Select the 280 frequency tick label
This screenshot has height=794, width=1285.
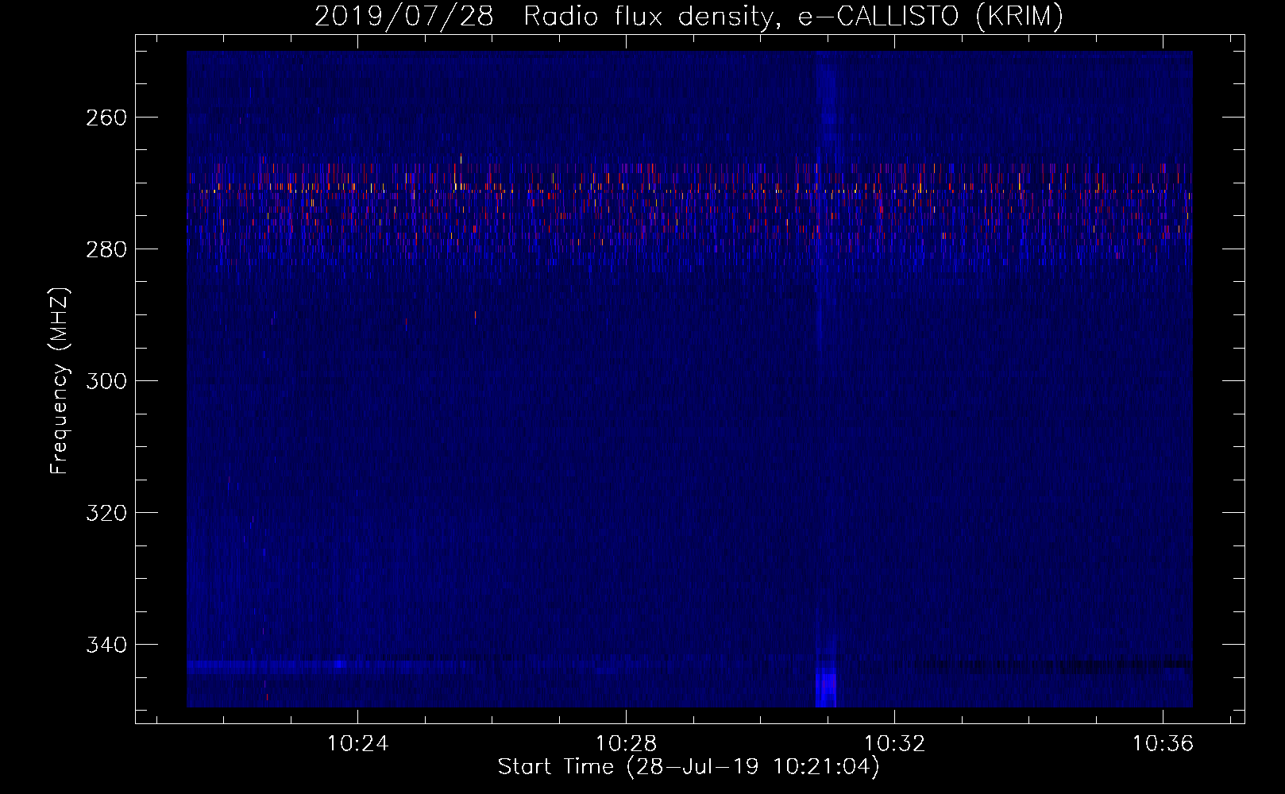(106, 249)
